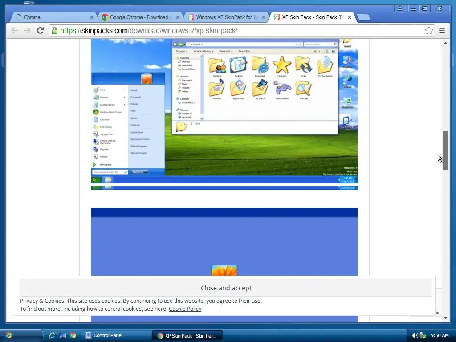
Task: Open the volume speaker tray icon
Action: [415, 335]
